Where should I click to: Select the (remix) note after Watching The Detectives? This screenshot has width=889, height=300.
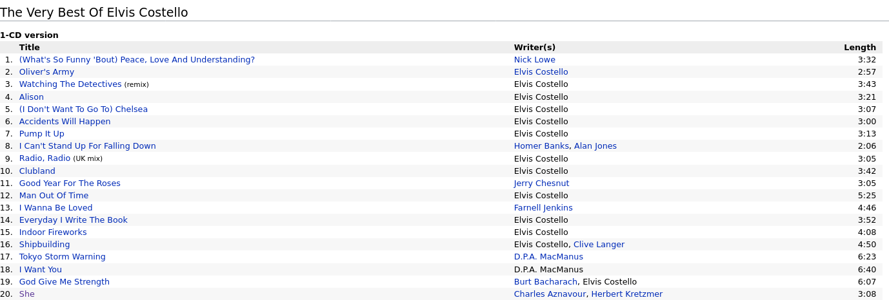coord(137,85)
